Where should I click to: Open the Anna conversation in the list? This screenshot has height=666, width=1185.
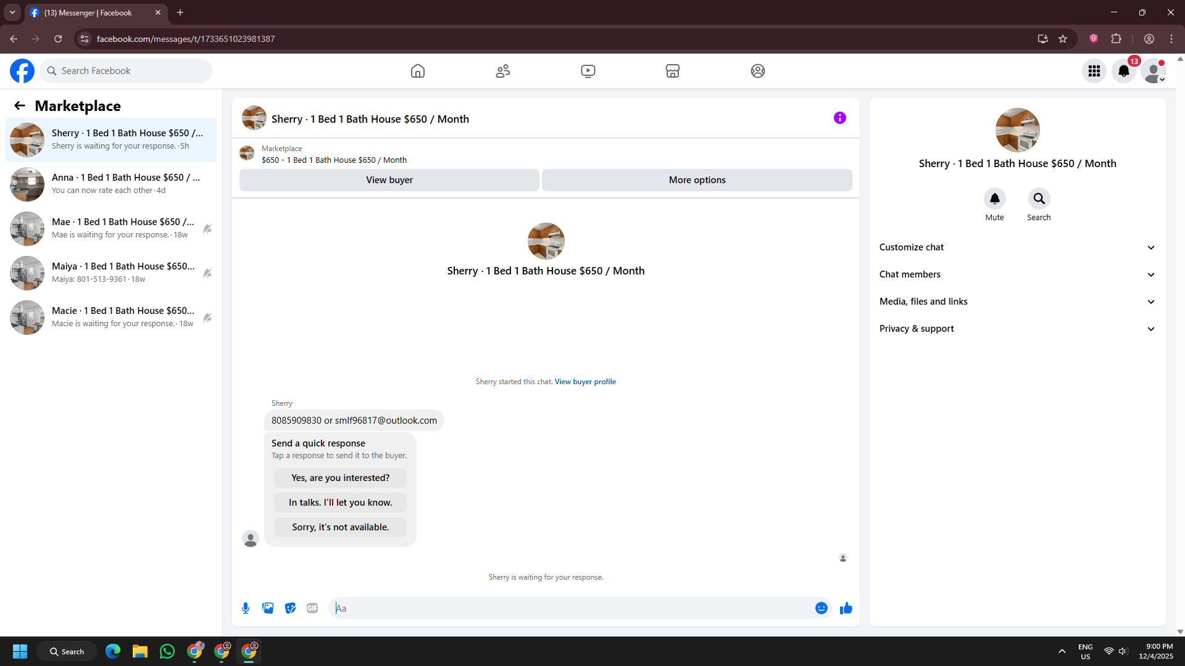pos(111,184)
